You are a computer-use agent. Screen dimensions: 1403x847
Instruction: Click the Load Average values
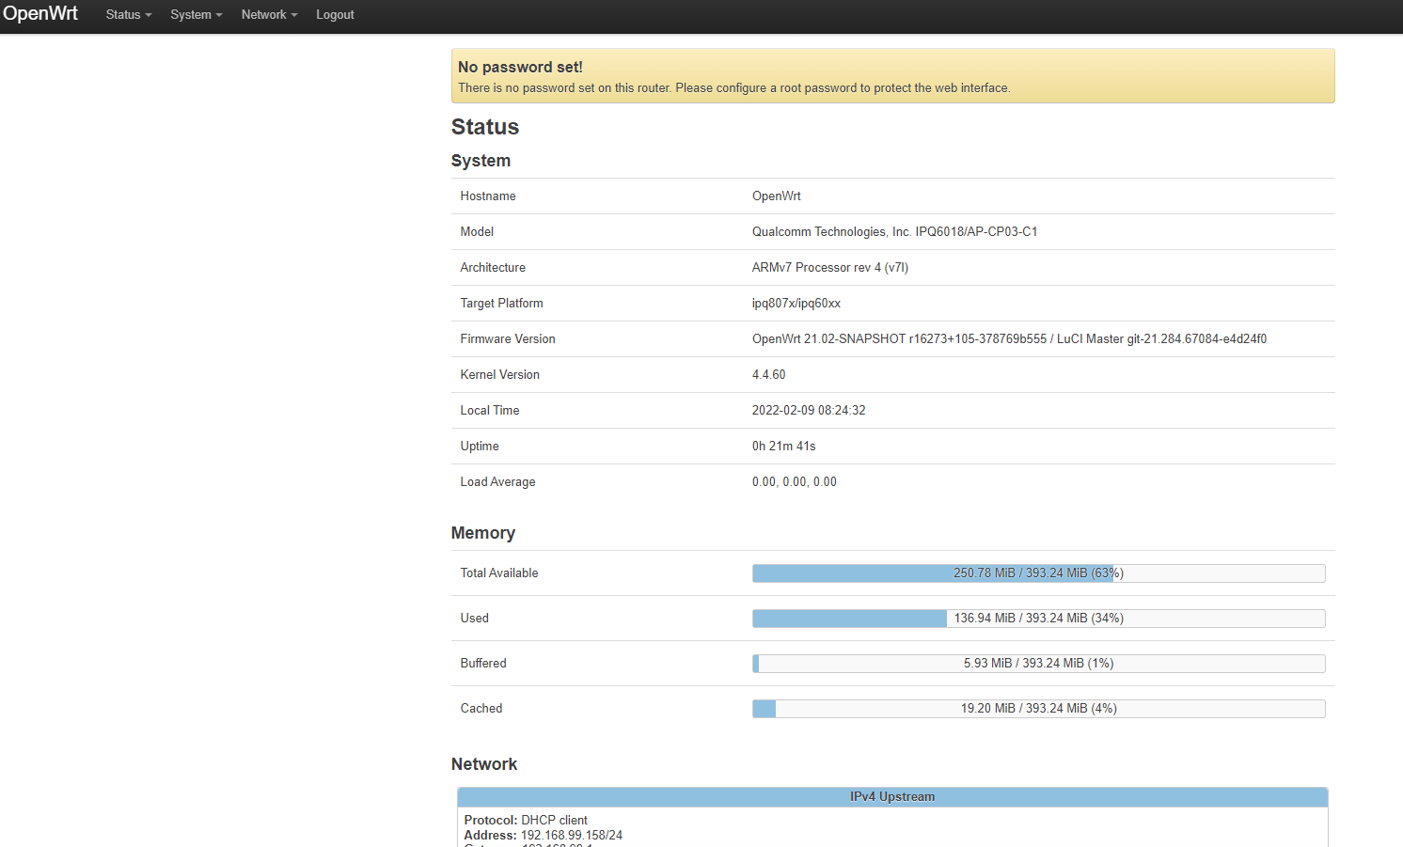[x=794, y=482]
